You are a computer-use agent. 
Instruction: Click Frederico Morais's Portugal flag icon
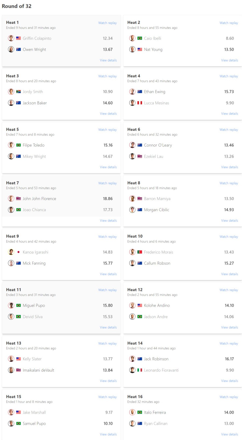(x=140, y=252)
